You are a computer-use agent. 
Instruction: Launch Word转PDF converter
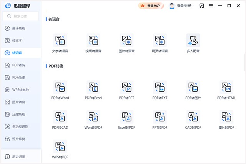[x=93, y=119]
